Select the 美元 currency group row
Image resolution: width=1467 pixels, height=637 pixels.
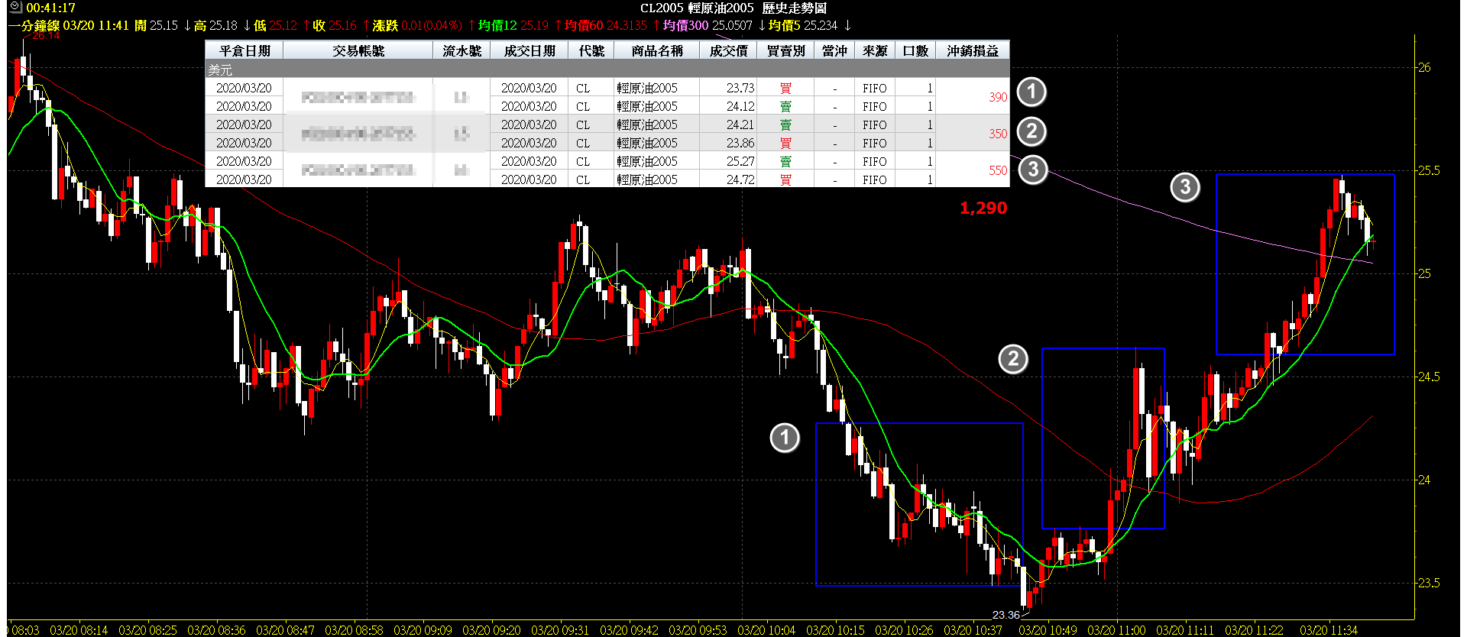coord(607,70)
